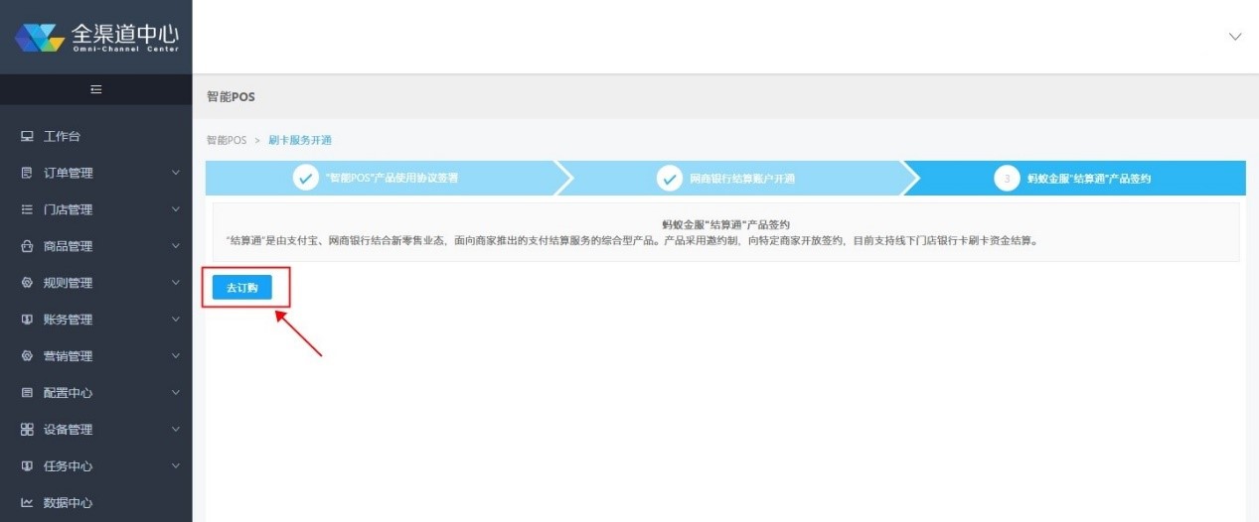The height and width of the screenshot is (522, 1259).
Task: Collapse sidebar using the menu toggle icon
Action: [95, 89]
